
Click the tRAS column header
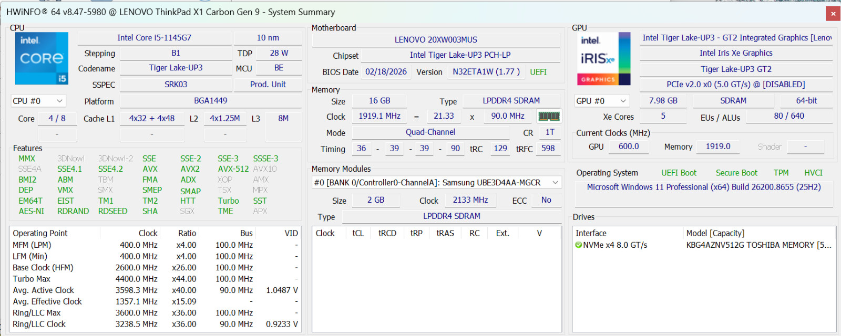[x=445, y=234]
